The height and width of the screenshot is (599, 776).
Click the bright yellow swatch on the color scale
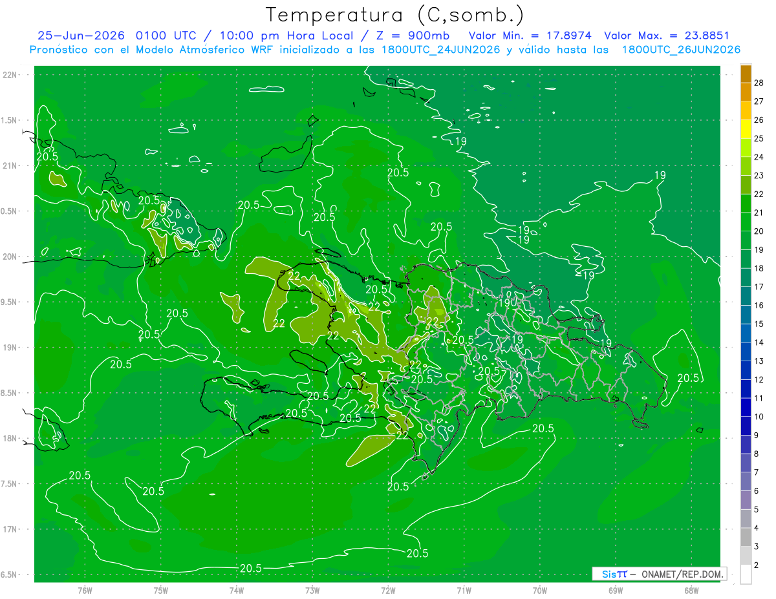[746, 130]
